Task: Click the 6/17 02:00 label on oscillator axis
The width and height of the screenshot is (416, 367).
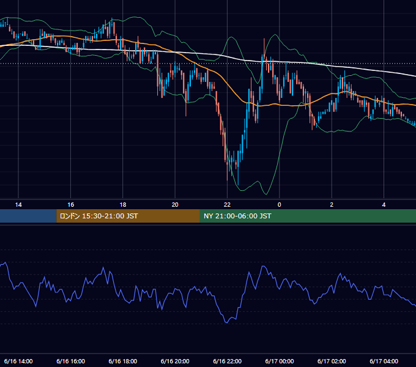Action: pyautogui.click(x=332, y=361)
